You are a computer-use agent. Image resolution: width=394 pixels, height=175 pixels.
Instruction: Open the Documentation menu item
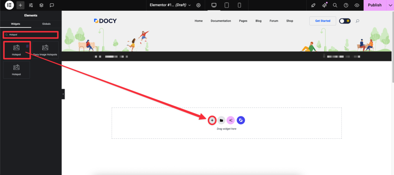(x=221, y=21)
